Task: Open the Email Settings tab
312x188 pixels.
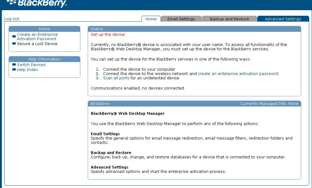Action: point(181,19)
